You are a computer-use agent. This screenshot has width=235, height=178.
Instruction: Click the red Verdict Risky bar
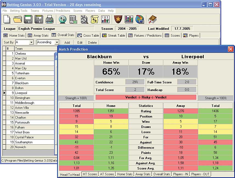[146, 97]
